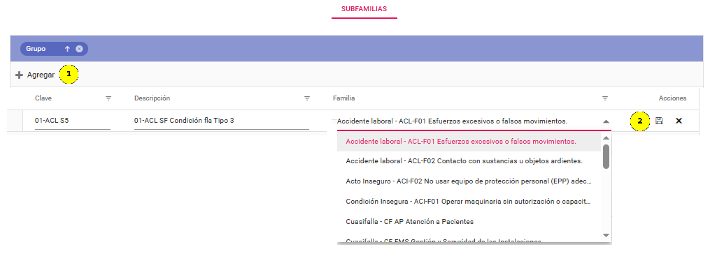The width and height of the screenshot is (717, 270).
Task: Select Acto Inseguro ACI-F02 option
Action: [469, 181]
